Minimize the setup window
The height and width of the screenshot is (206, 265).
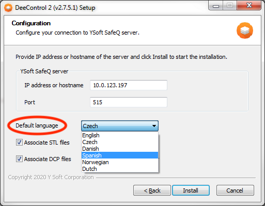216,6
